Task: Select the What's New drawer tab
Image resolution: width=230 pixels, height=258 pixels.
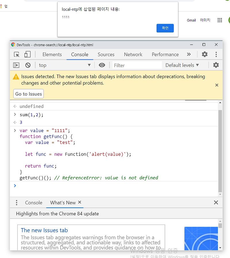Action: coord(63,203)
